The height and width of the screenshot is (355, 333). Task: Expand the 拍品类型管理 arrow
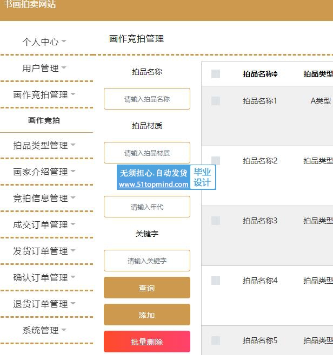click(x=73, y=144)
